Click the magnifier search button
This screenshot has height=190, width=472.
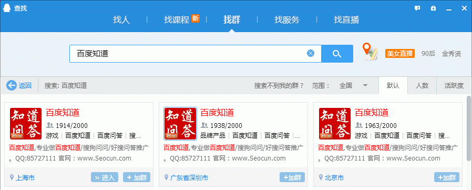337,54
